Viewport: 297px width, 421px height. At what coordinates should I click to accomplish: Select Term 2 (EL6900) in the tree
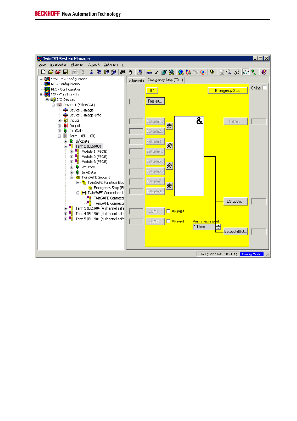pyautogui.click(x=88, y=146)
